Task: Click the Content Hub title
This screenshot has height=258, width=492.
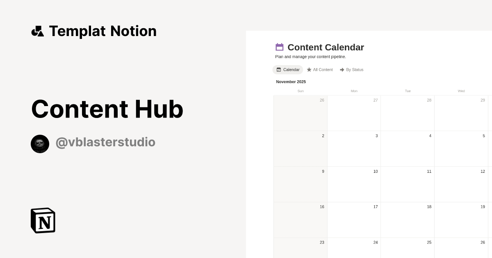Action: pyautogui.click(x=107, y=109)
